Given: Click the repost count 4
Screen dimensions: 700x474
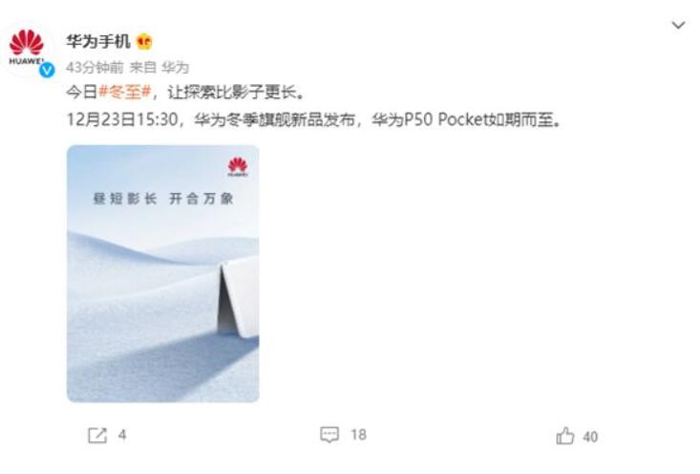Looking at the screenshot, I should click(122, 435).
